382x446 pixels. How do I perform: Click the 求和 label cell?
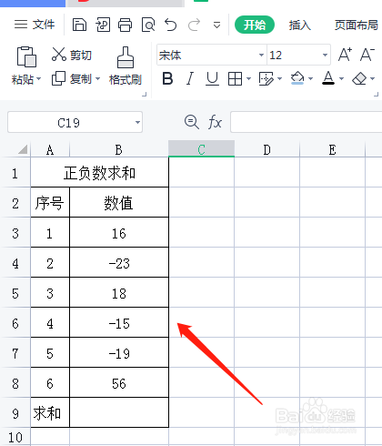(50, 413)
